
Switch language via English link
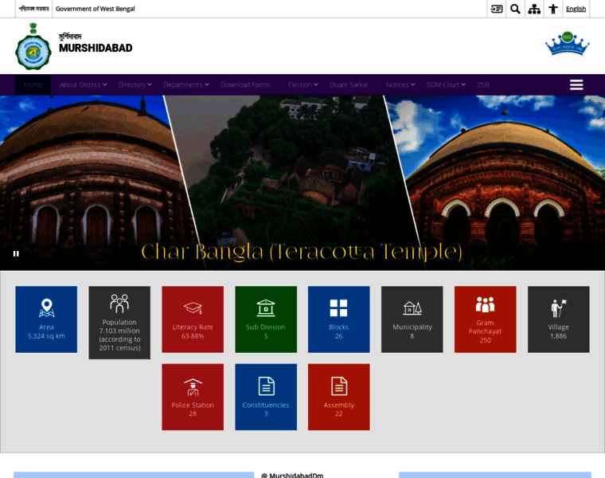576,9
